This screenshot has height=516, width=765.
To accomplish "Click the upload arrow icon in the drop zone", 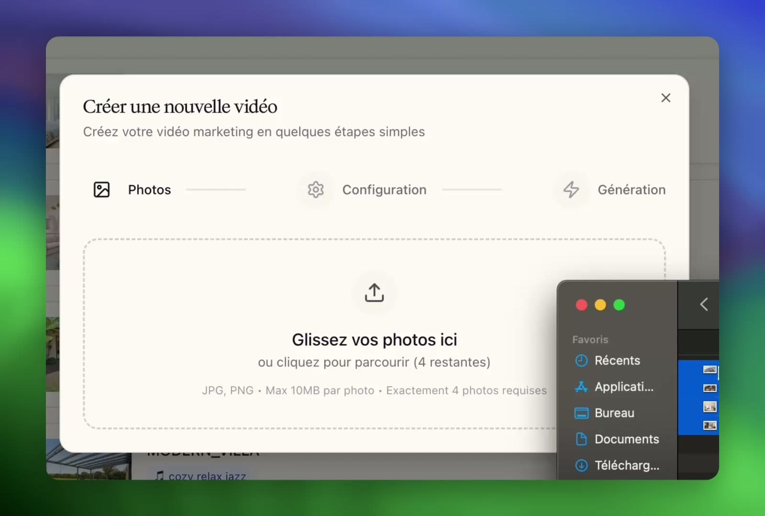I will (374, 293).
